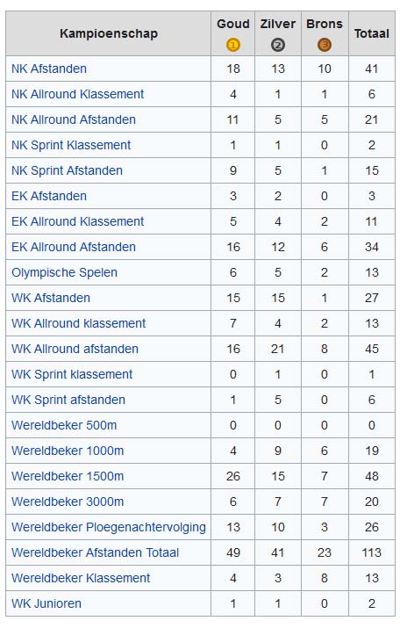Visit the Olympische Spelen link
407x628 pixels.
[x=64, y=272]
